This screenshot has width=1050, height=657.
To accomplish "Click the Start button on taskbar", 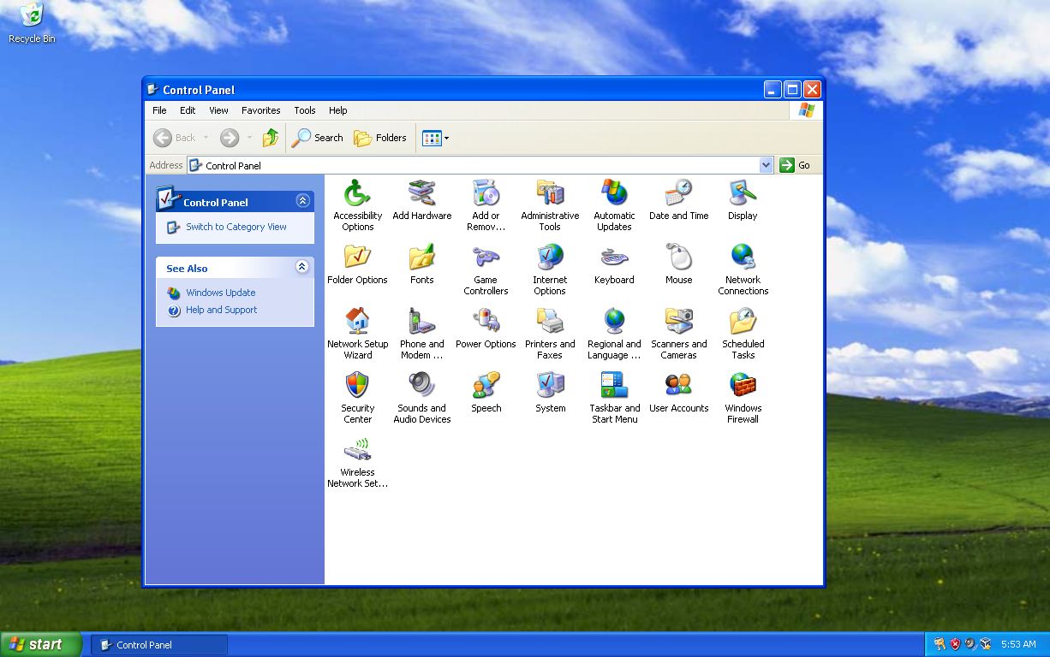I will (x=39, y=645).
